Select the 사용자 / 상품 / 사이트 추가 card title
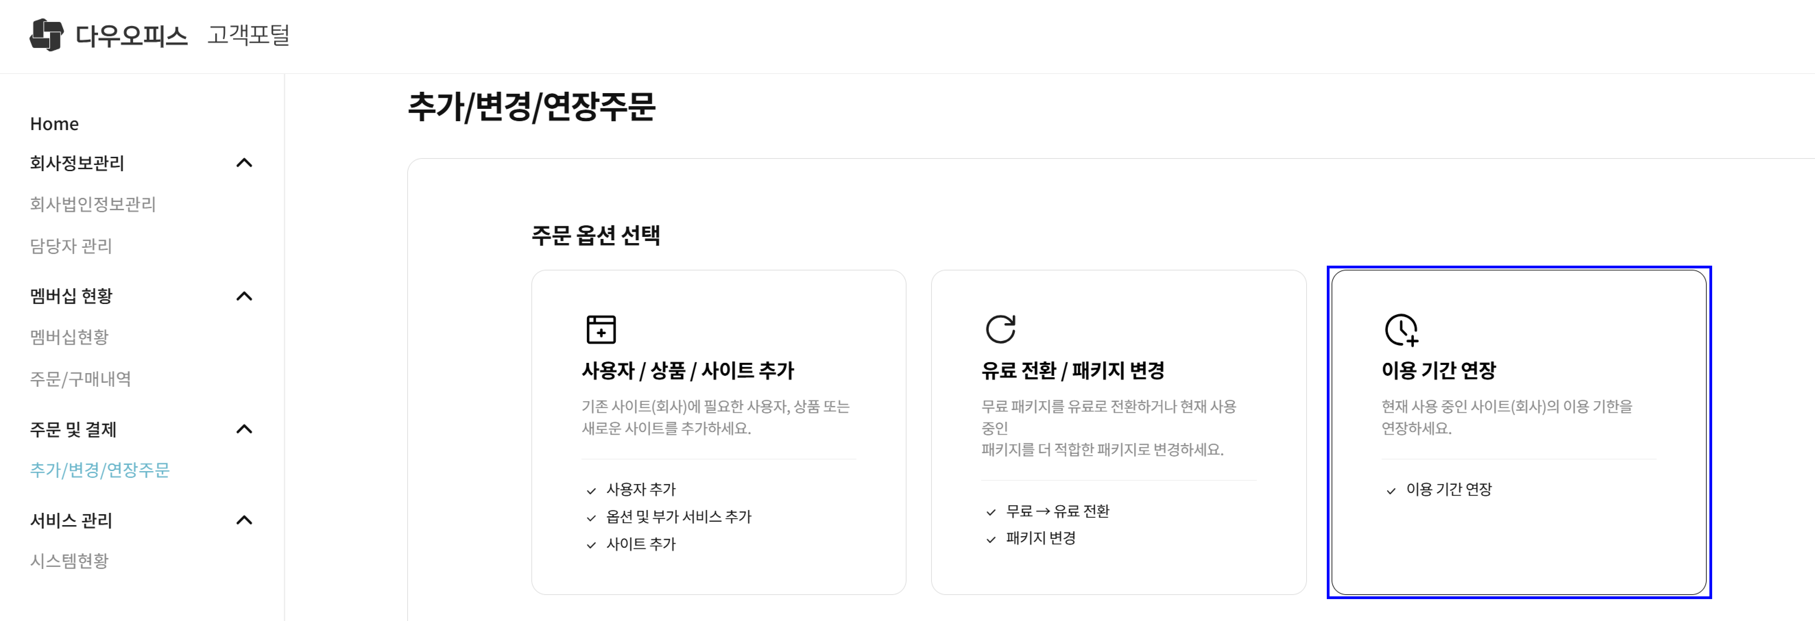This screenshot has width=1815, height=621. click(687, 371)
